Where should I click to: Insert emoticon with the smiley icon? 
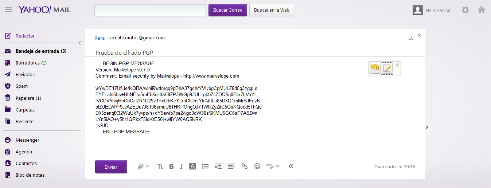(x=257, y=166)
